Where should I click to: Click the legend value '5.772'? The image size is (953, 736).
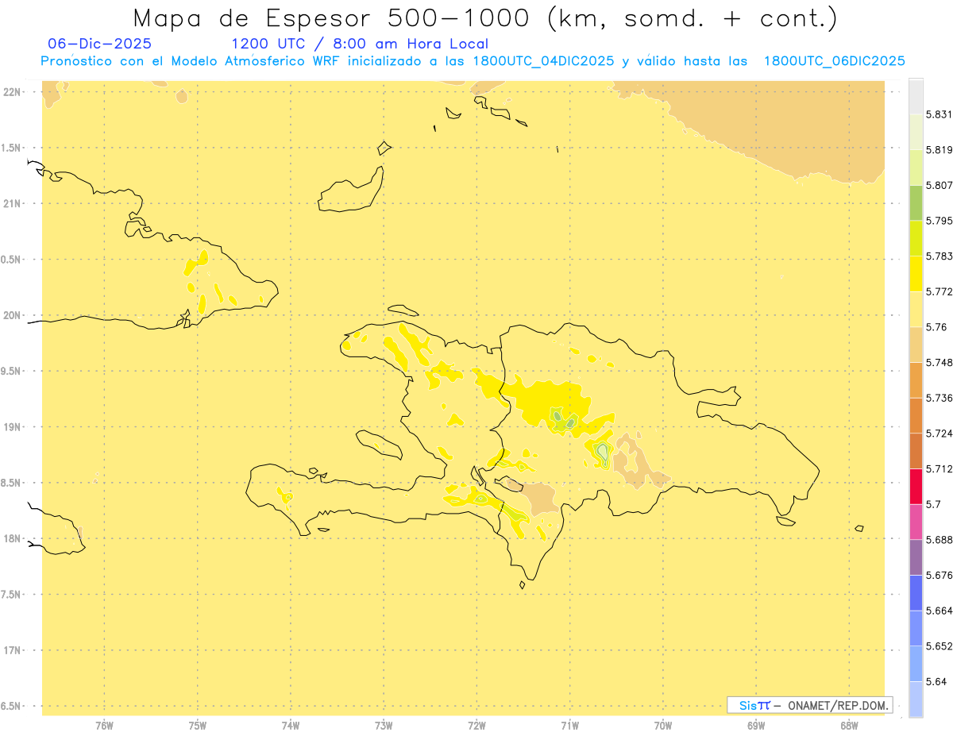click(x=939, y=291)
